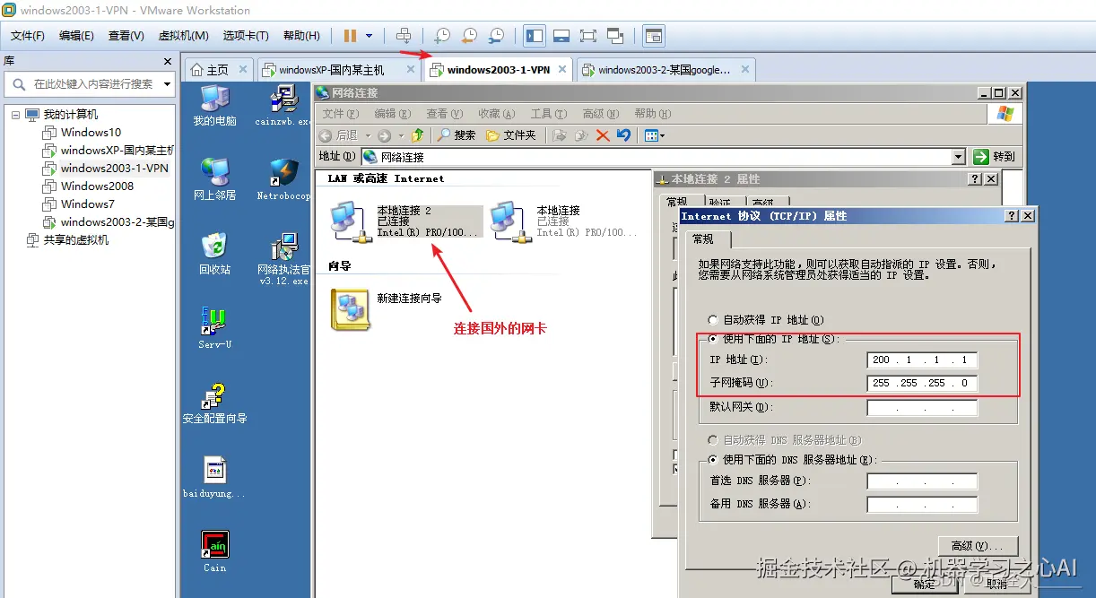The image size is (1096, 598).
Task: Click the full screen mode icon
Action: 588,36
